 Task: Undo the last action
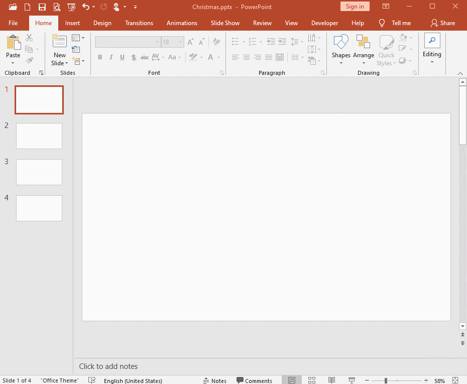pos(86,7)
